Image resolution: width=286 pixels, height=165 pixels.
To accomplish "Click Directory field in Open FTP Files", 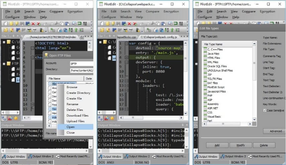I will pos(82,70).
